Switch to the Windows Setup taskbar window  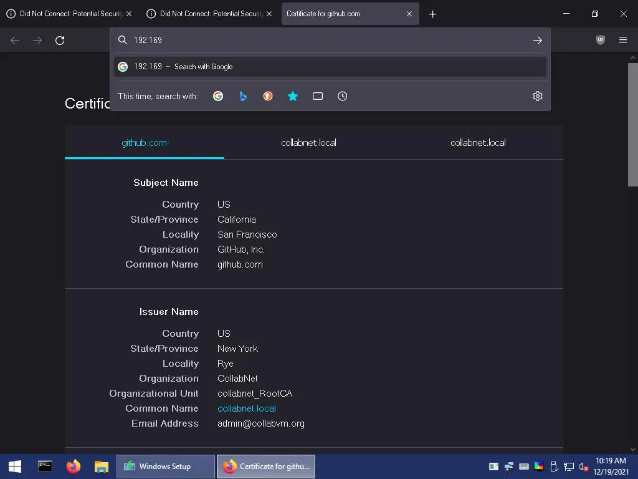click(x=166, y=467)
